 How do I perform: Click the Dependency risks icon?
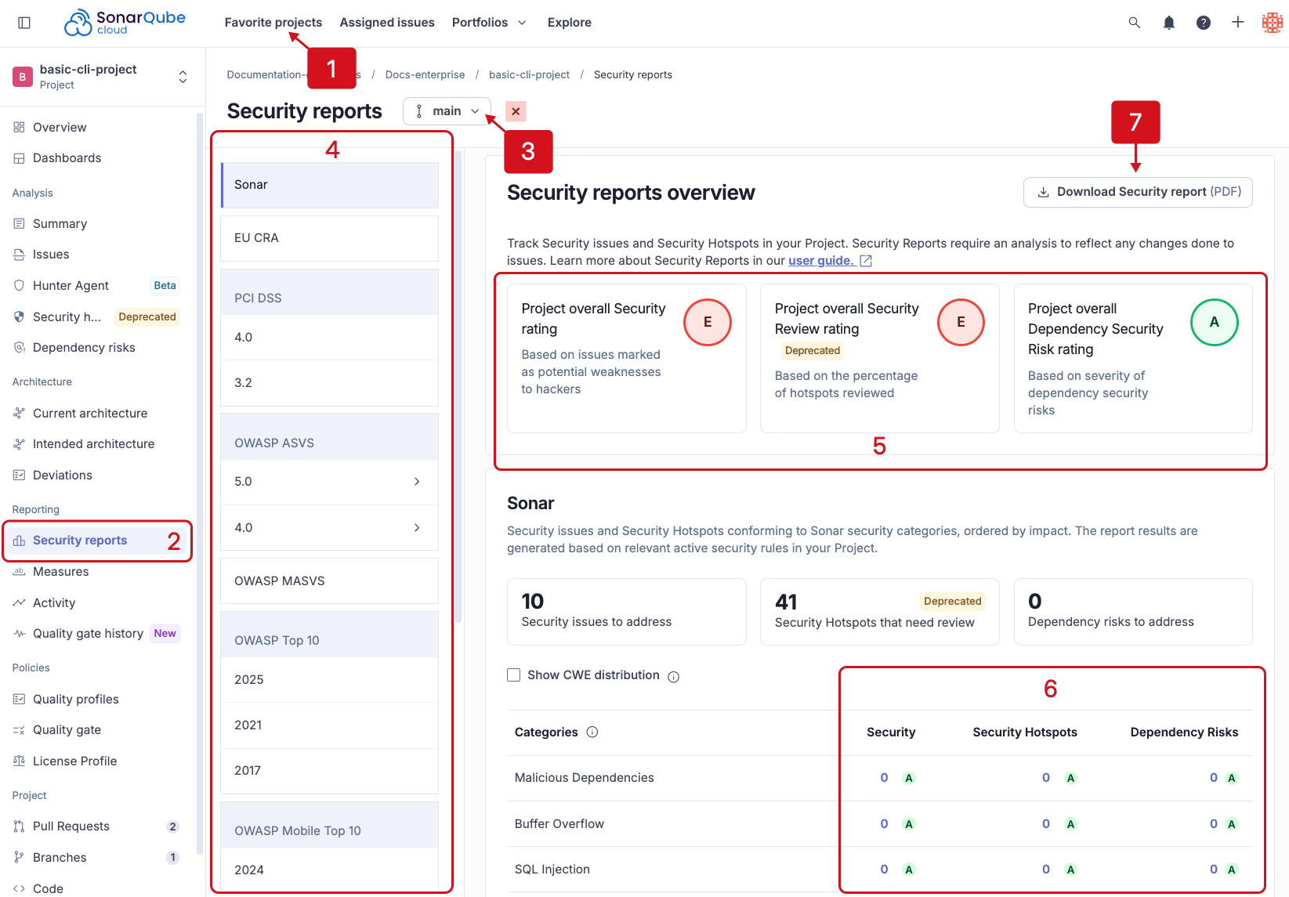pyautogui.click(x=20, y=348)
